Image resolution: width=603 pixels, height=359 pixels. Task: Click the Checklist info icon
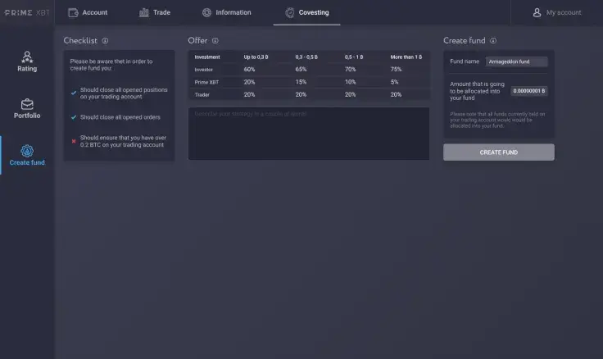coord(106,40)
